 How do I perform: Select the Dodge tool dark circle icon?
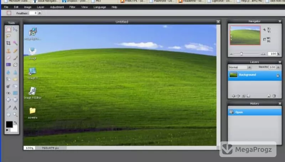click(x=8, y=86)
